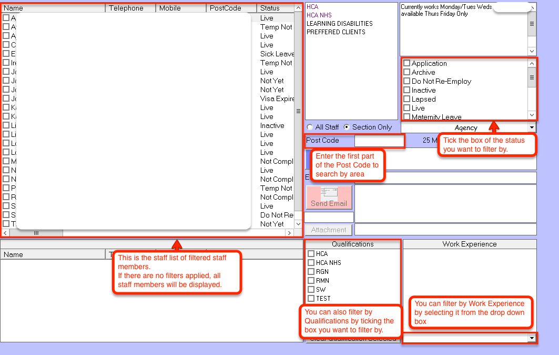Enable the Do Not Re-Employ filter

click(x=406, y=81)
